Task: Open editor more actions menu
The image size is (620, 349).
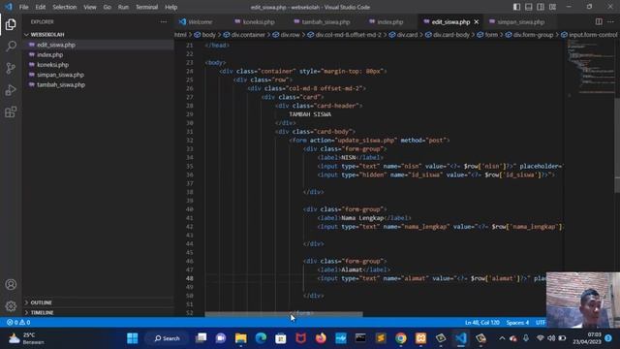Action: [x=610, y=21]
